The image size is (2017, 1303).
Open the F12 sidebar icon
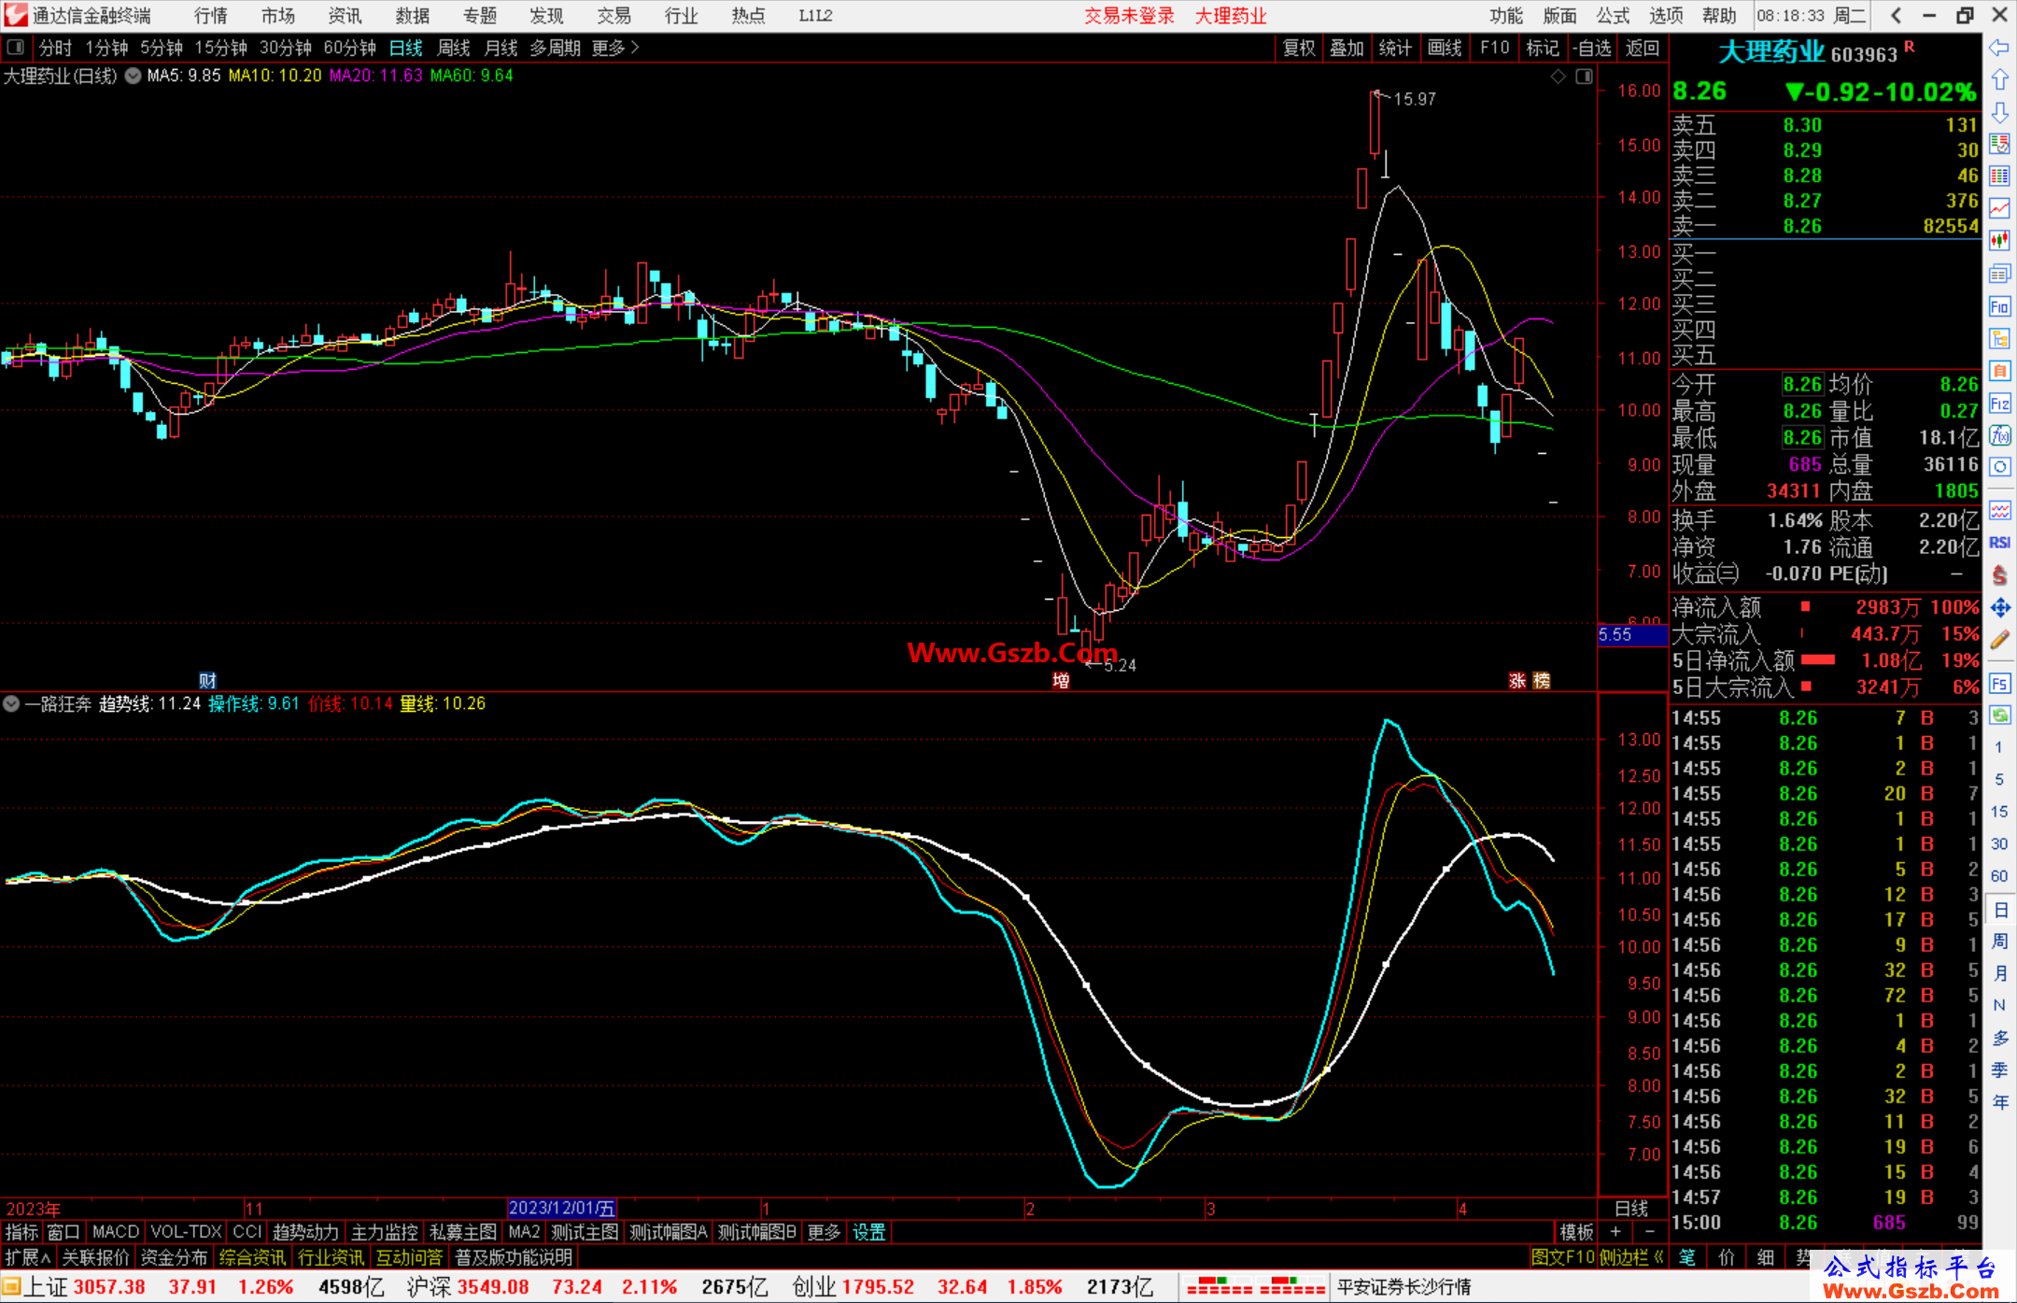coord(1999,404)
